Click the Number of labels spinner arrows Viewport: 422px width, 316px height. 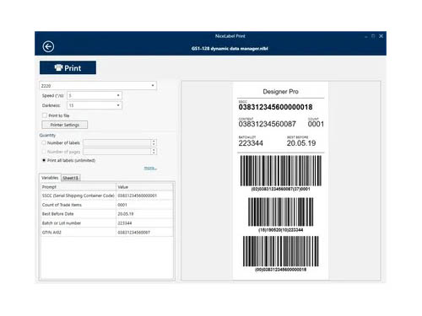(x=154, y=142)
